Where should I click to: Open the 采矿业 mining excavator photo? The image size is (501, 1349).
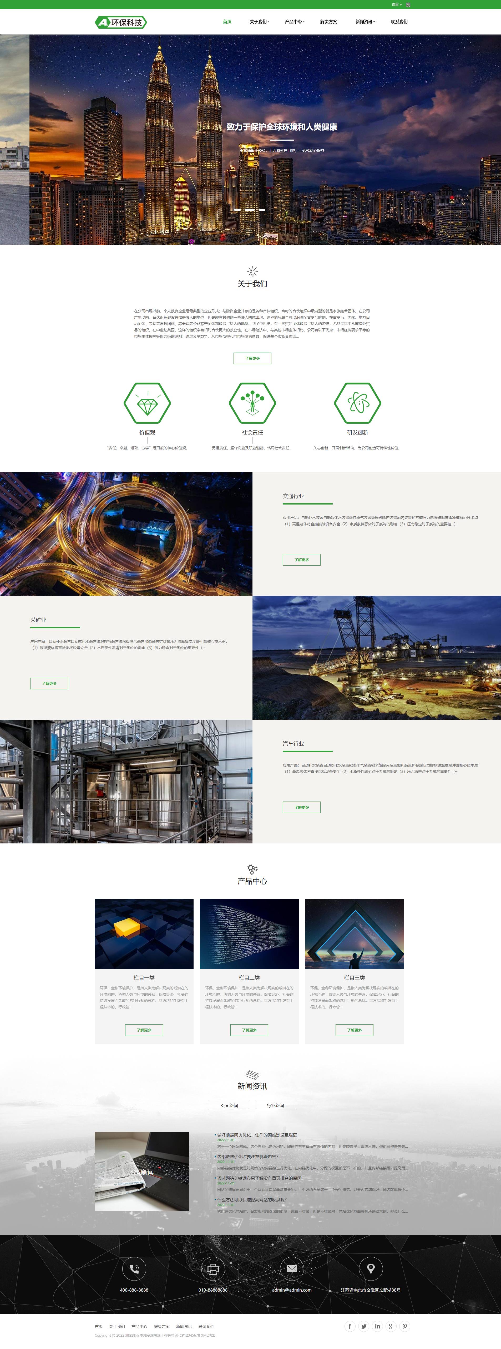coord(377,658)
